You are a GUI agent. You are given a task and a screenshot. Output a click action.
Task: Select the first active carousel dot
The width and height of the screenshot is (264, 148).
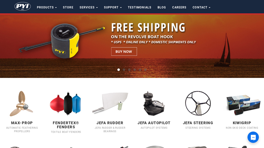coord(118,70)
